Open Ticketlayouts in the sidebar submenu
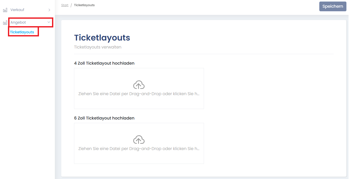Screen dimensions: 349x179 pyautogui.click(x=22, y=32)
